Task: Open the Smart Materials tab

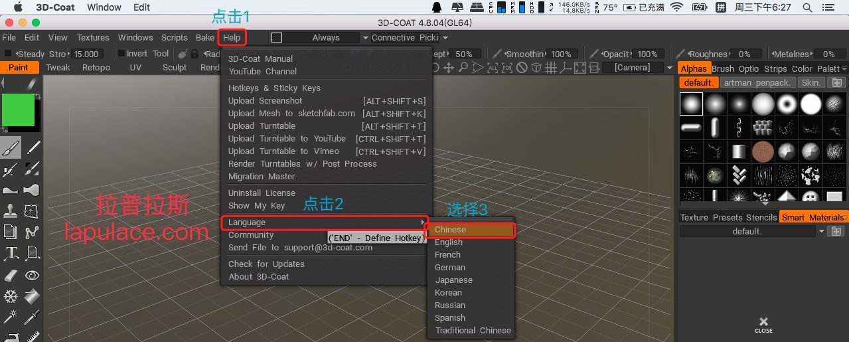Action: point(813,217)
